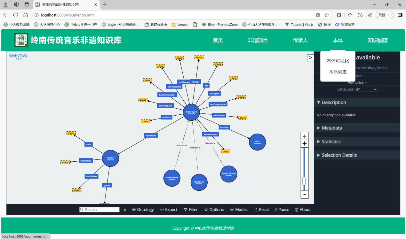Pause the graph animation

click(282, 210)
